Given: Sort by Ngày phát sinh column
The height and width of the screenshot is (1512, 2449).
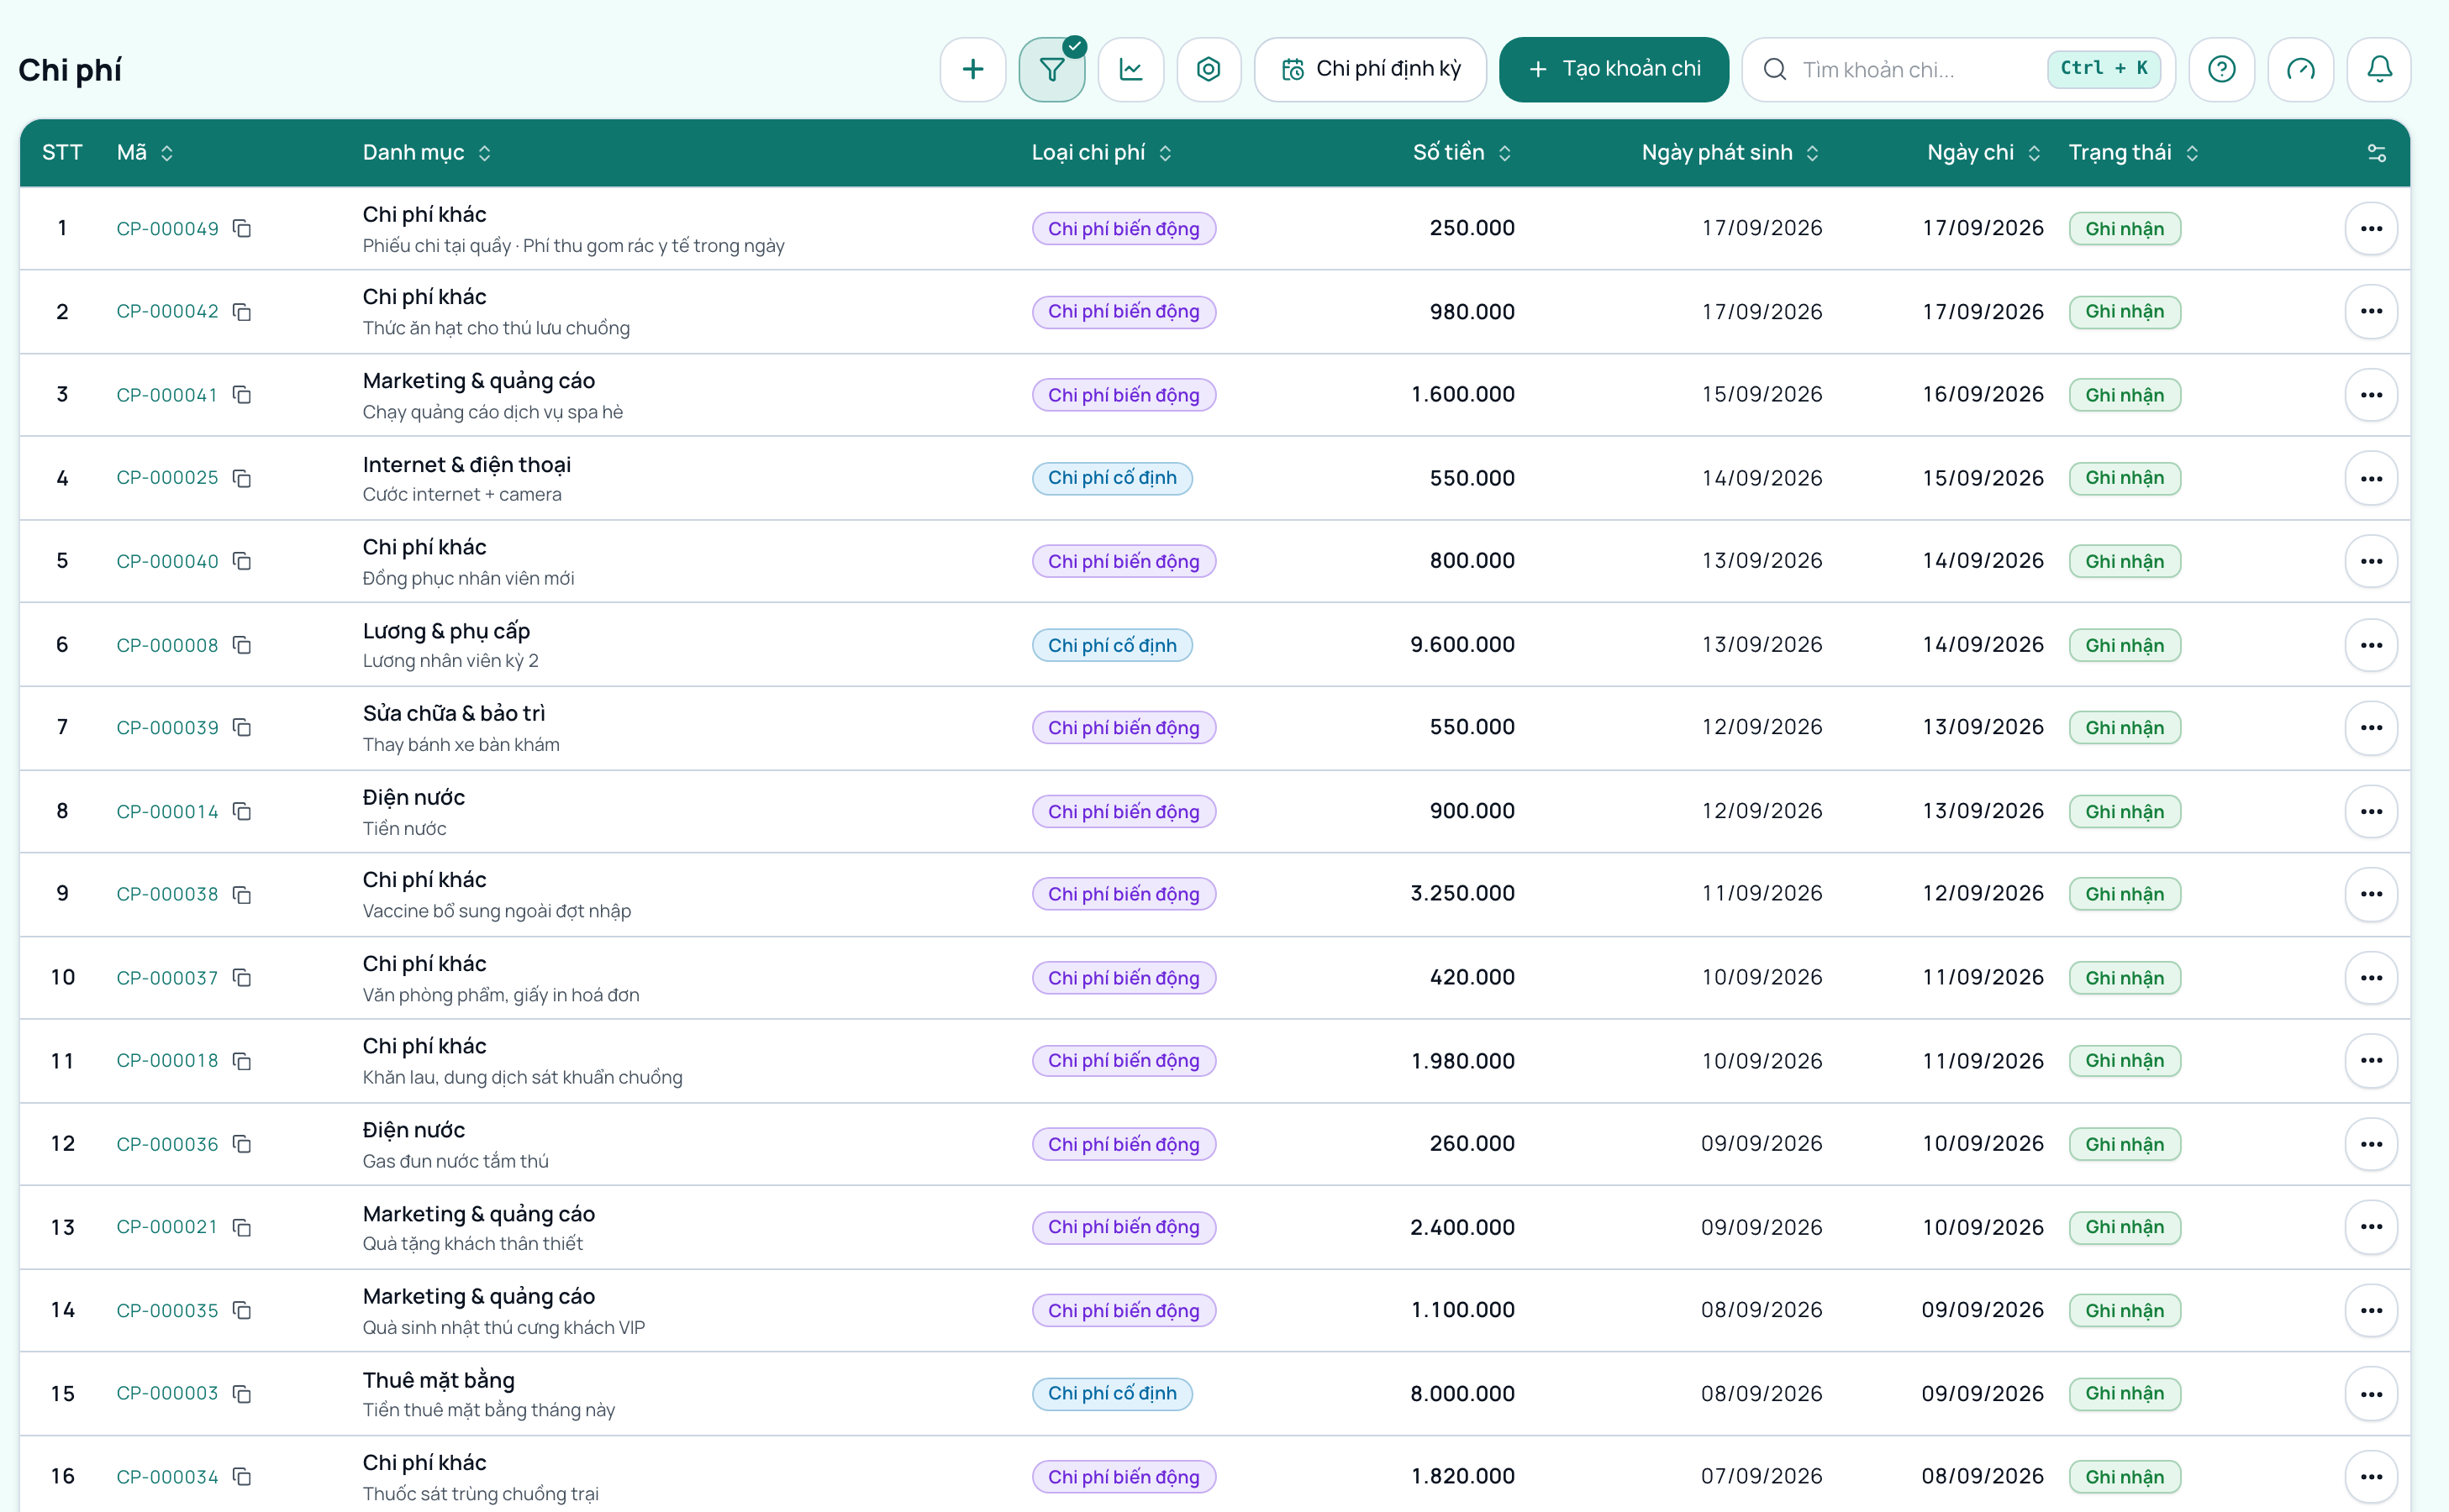Looking at the screenshot, I should pyautogui.click(x=1730, y=153).
